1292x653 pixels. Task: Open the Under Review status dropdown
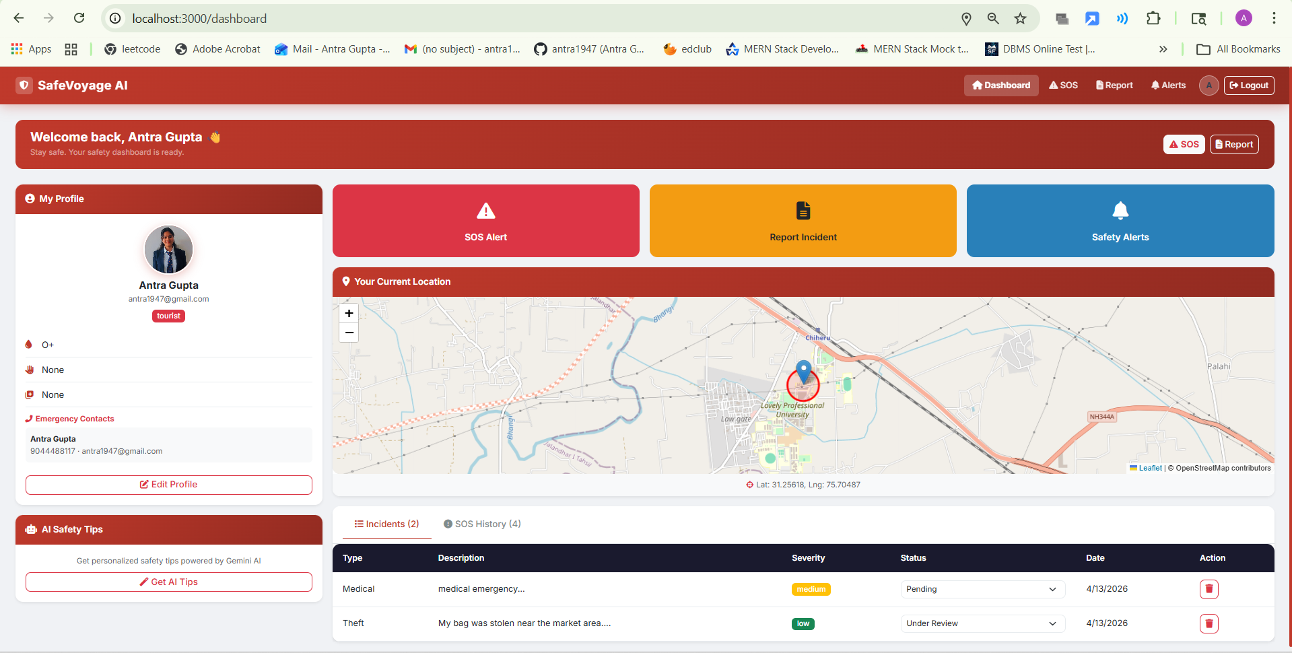click(982, 623)
